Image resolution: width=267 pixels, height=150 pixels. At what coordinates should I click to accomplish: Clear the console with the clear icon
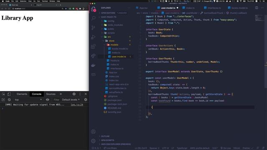(9, 100)
